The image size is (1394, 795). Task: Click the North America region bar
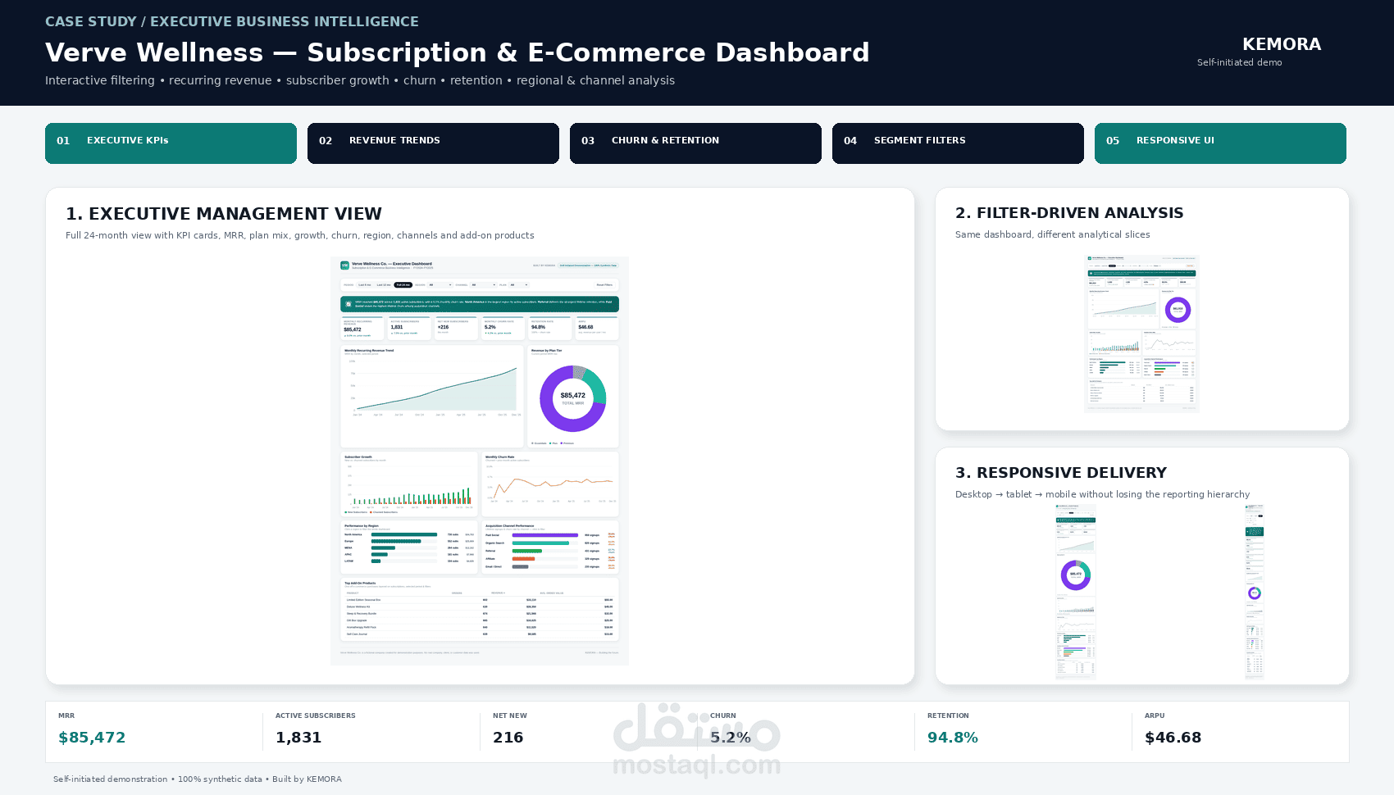tap(404, 534)
